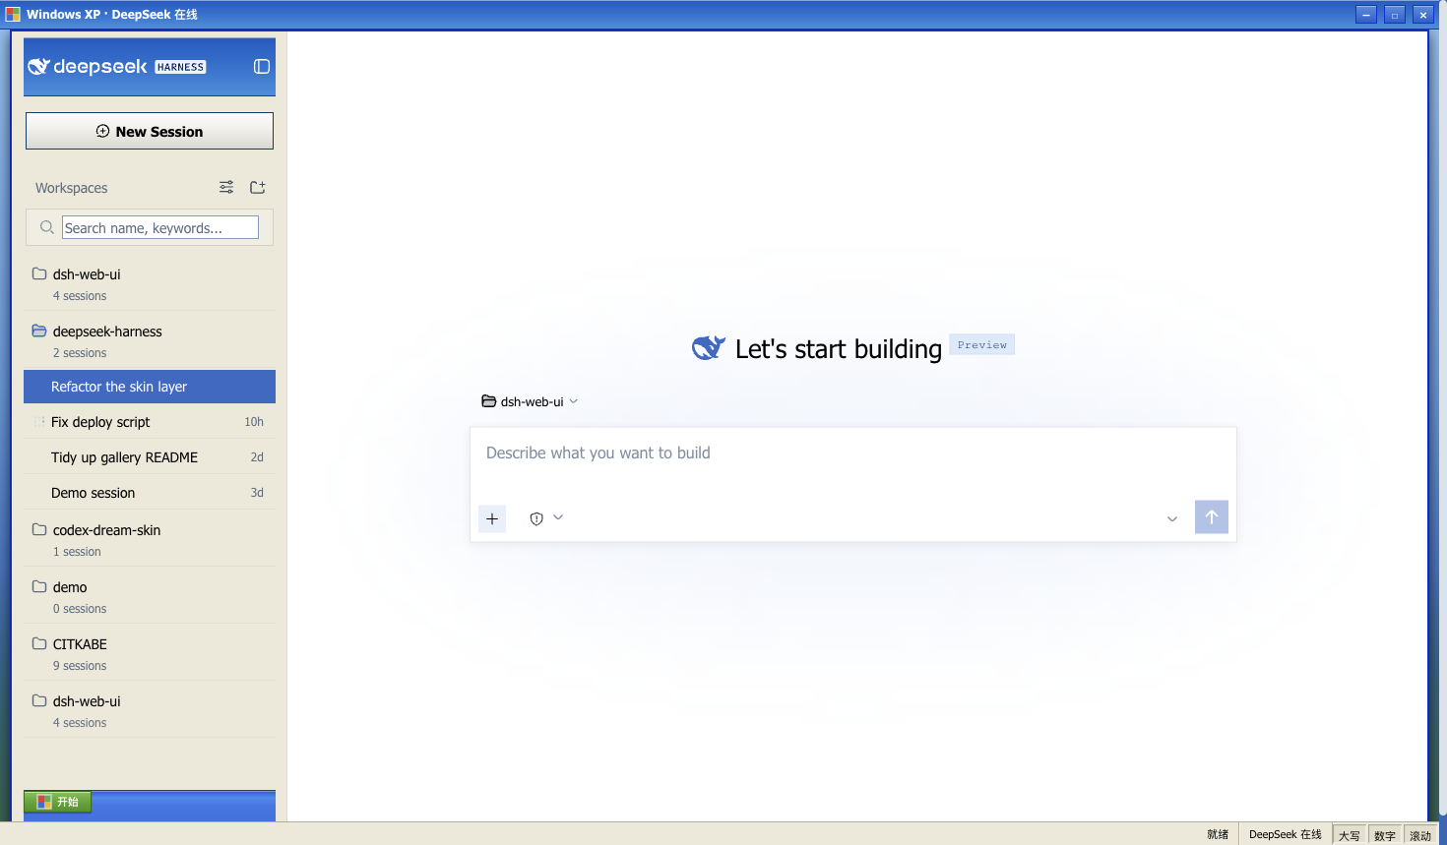The image size is (1447, 845).
Task: Click the 9 sessions count under CITKABE
Action: [x=80, y=666]
